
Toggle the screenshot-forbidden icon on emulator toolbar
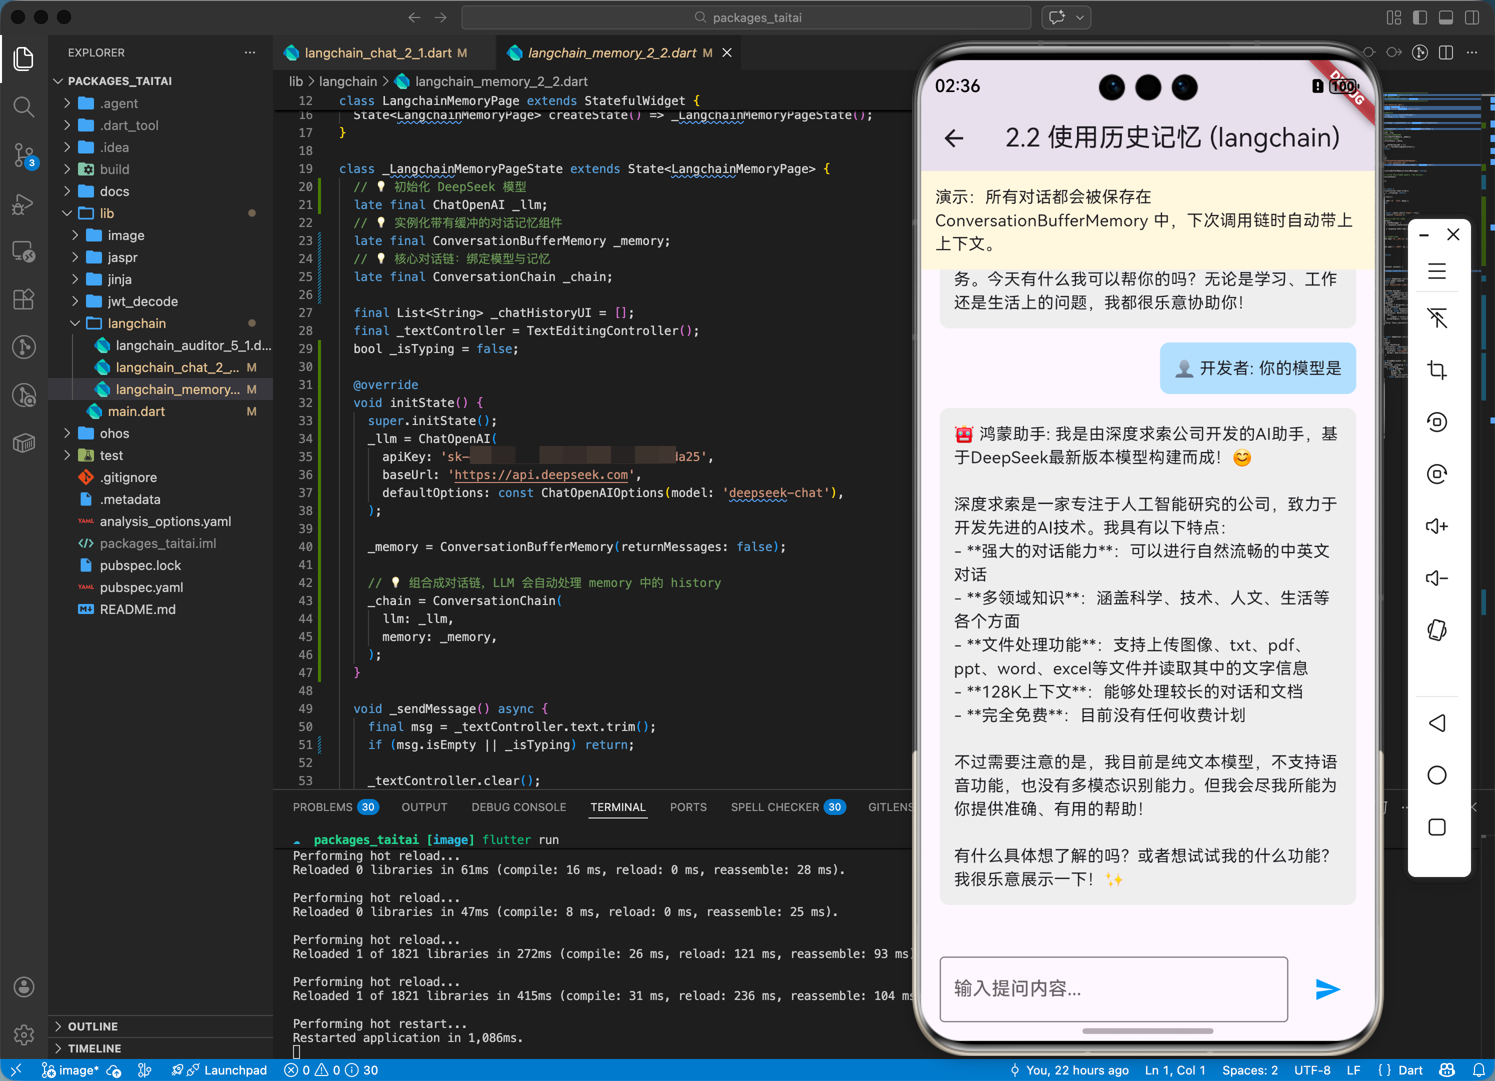pyautogui.click(x=1437, y=317)
